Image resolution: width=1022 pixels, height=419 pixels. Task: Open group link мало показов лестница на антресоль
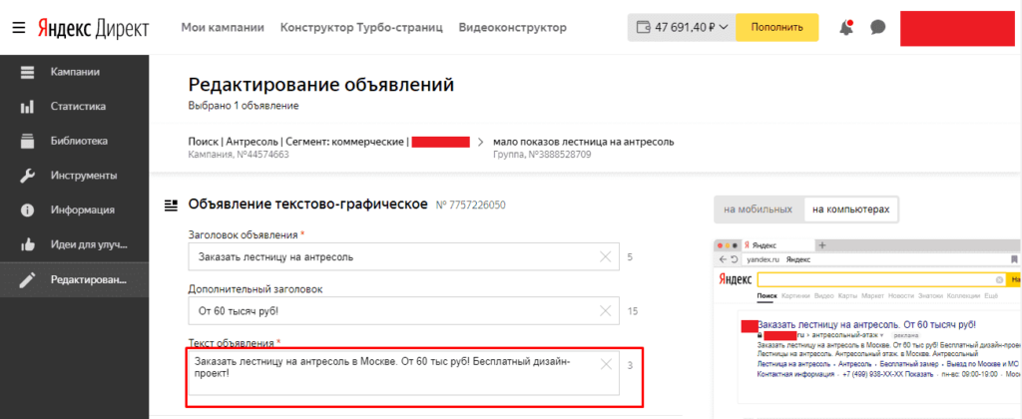pos(583,142)
